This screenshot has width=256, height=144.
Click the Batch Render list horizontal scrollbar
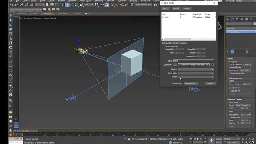tap(188, 39)
